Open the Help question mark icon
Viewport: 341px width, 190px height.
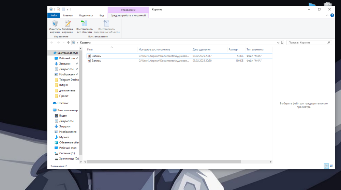click(x=332, y=15)
